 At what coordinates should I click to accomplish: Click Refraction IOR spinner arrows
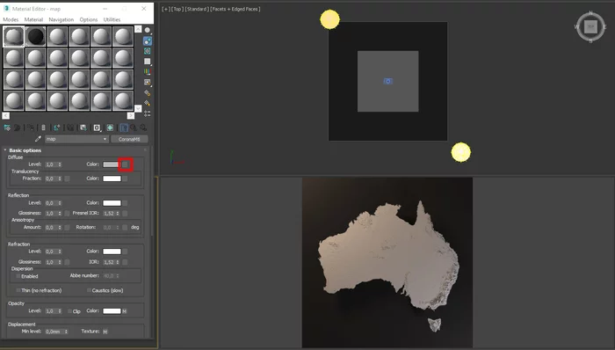(117, 262)
